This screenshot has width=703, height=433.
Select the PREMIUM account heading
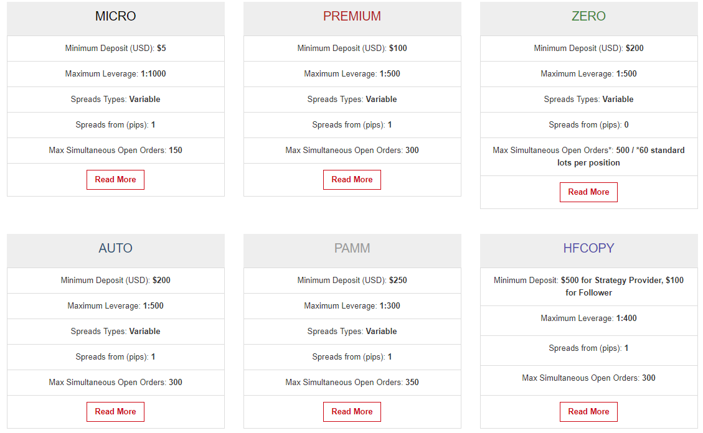pos(352,16)
